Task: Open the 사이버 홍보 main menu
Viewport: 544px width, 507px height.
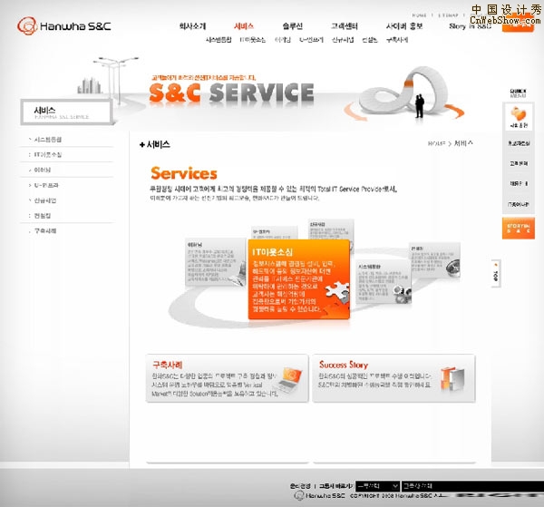Action: [404, 26]
